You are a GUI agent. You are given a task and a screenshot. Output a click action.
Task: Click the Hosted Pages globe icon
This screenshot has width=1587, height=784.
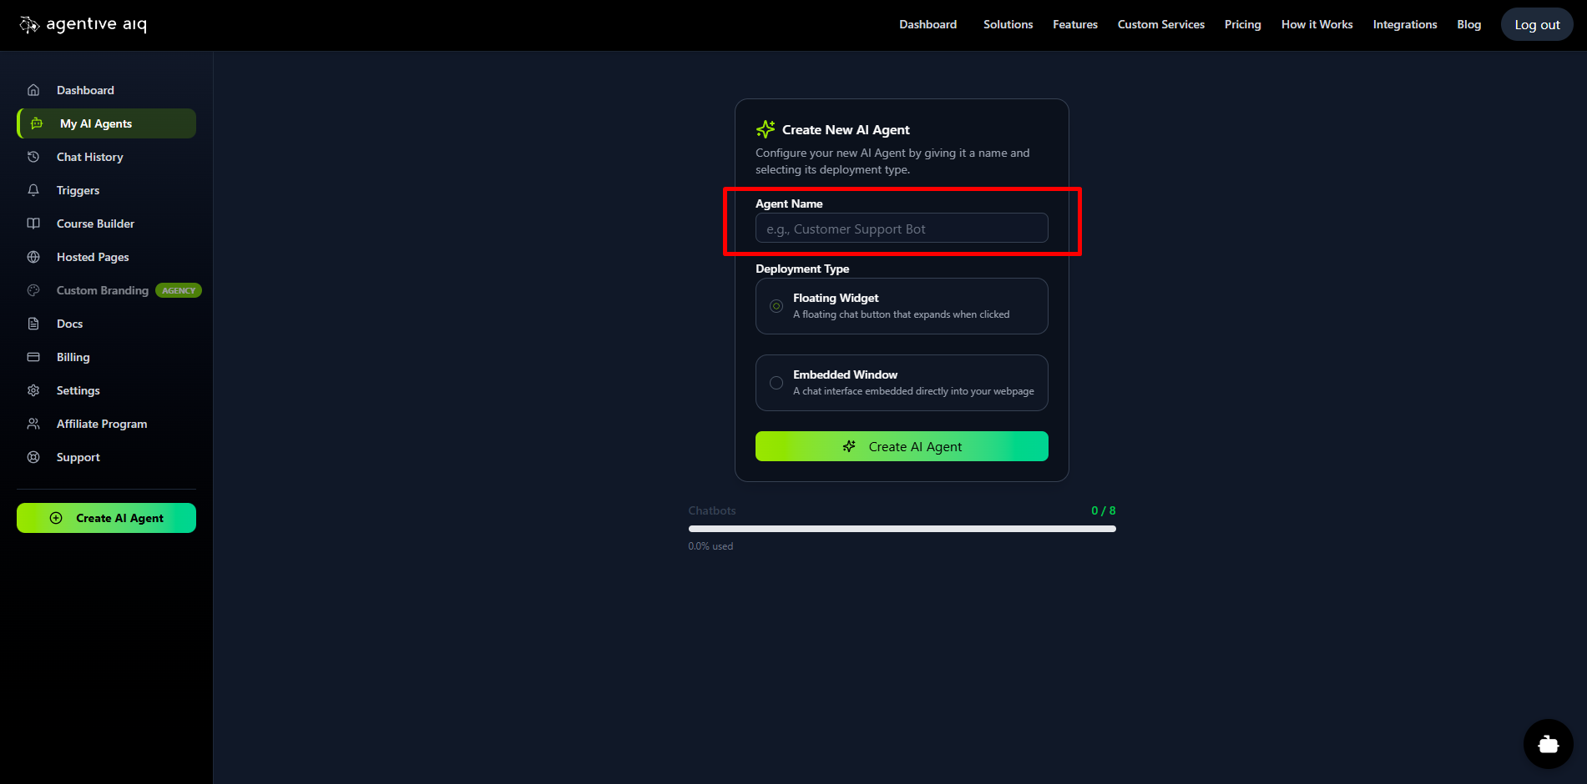pos(33,257)
